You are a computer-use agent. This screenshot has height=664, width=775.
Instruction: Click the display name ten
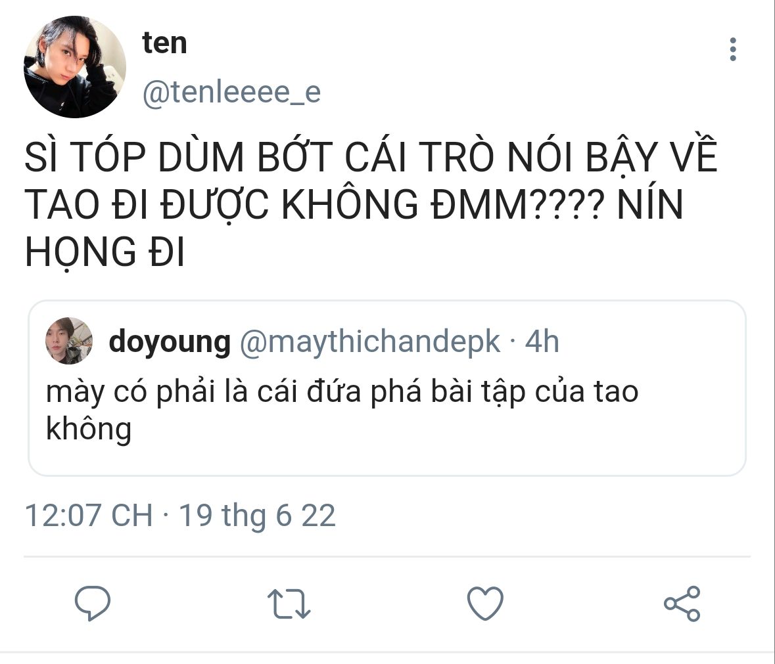tap(164, 43)
